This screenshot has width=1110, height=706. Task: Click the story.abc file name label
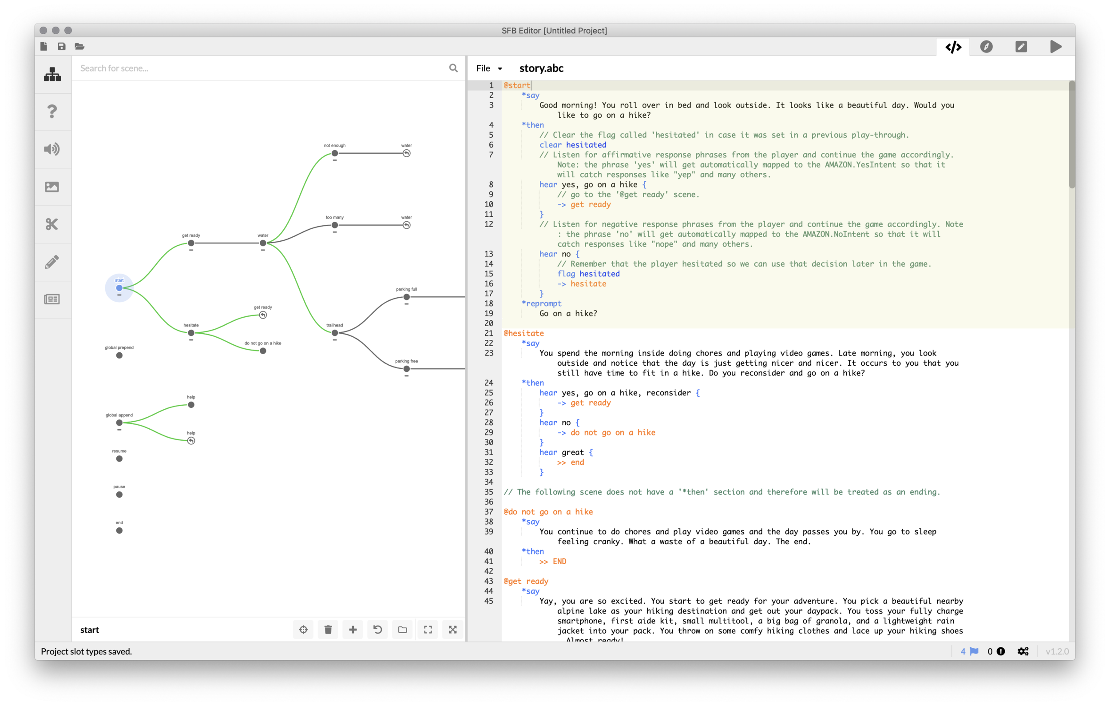(x=541, y=68)
